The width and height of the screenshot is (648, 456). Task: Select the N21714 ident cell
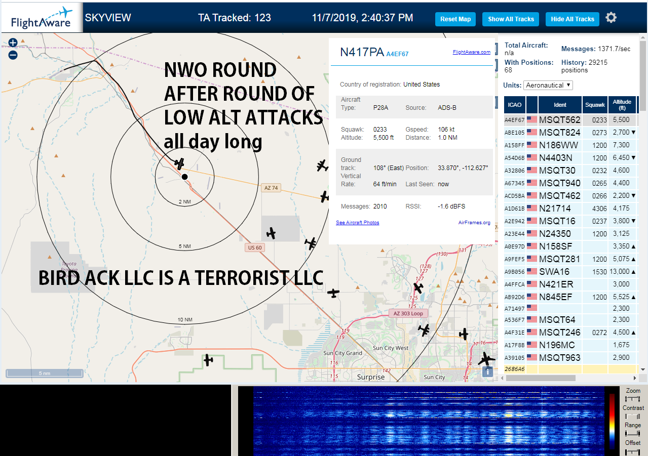[560, 209]
